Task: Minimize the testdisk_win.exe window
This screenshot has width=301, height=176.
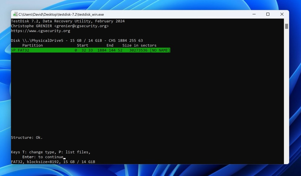Action: [254, 14]
